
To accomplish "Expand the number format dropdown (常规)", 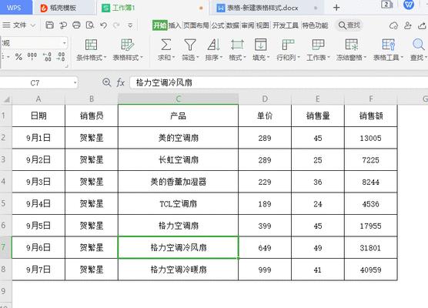I will pyautogui.click(x=65, y=43).
